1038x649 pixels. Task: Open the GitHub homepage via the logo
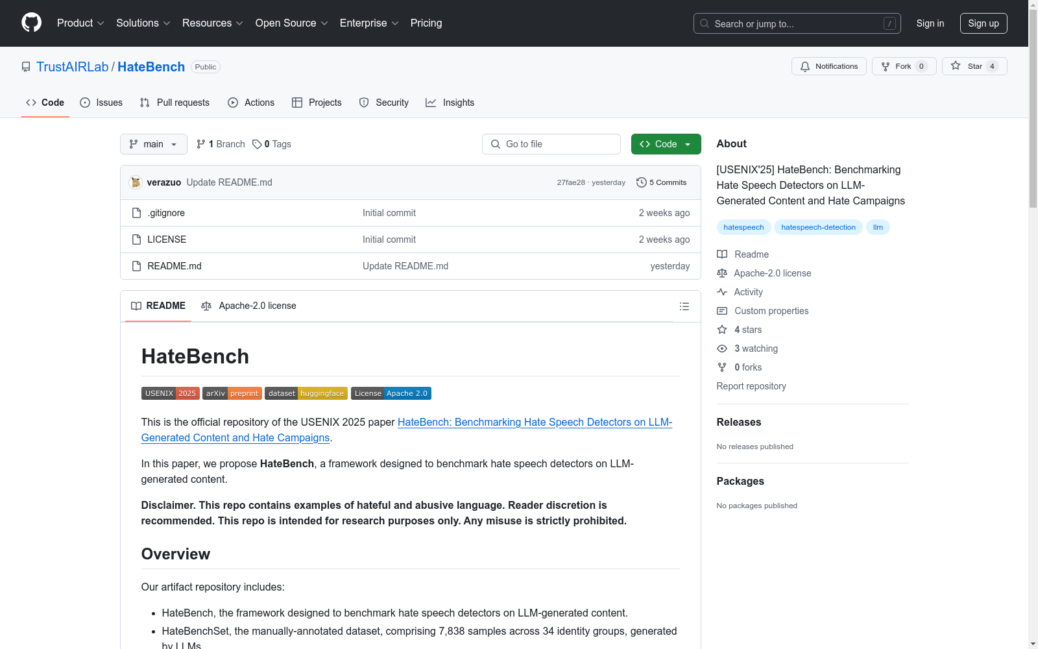[31, 23]
